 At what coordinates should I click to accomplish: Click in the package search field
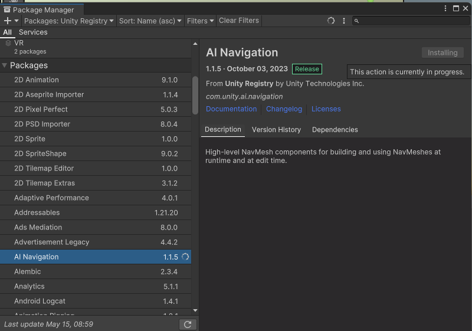[411, 21]
